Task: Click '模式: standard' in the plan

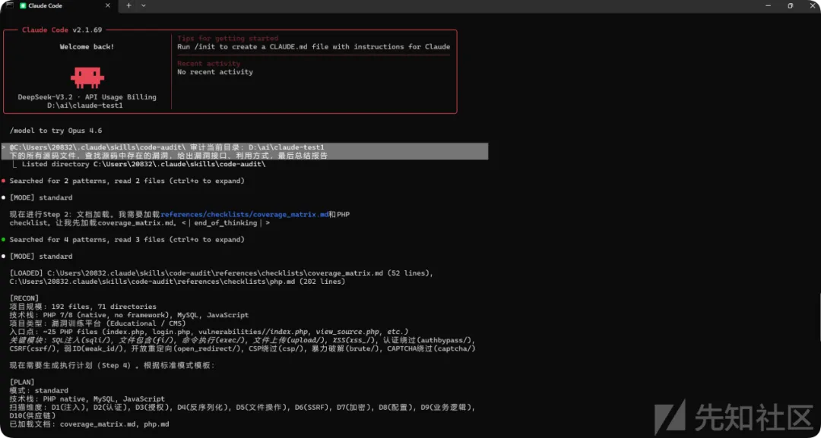Action: (39, 390)
